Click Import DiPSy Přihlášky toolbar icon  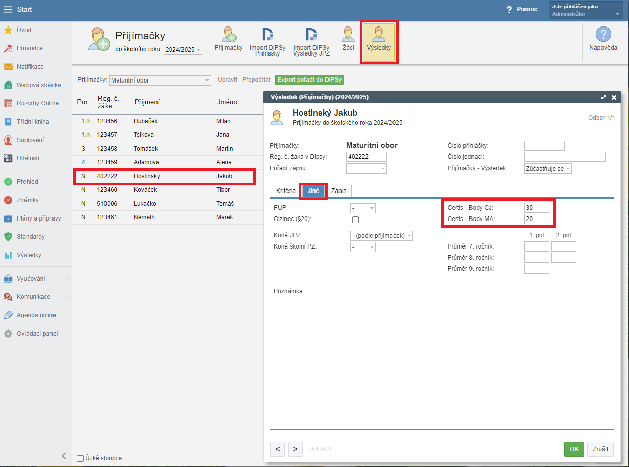coord(268,42)
